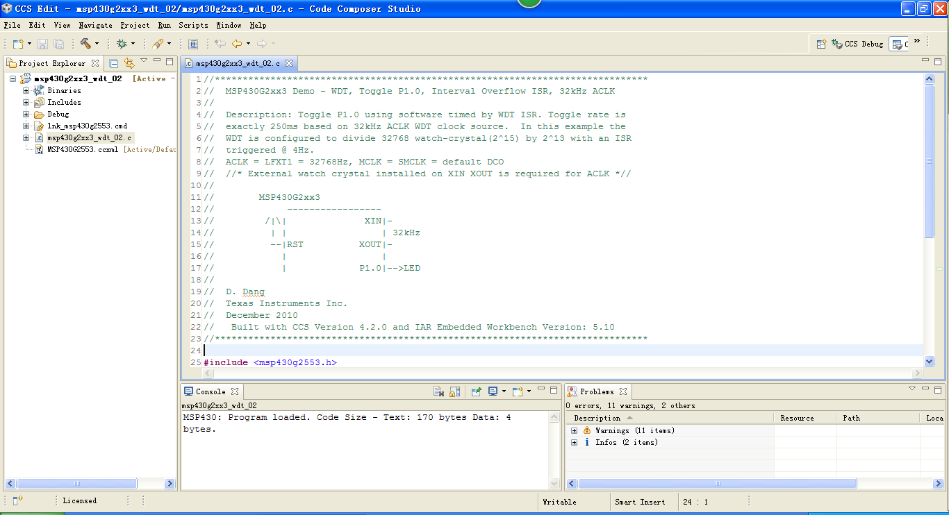Screen dimensions: 949x515
Task: Expand the Includes node
Action: tap(26, 102)
